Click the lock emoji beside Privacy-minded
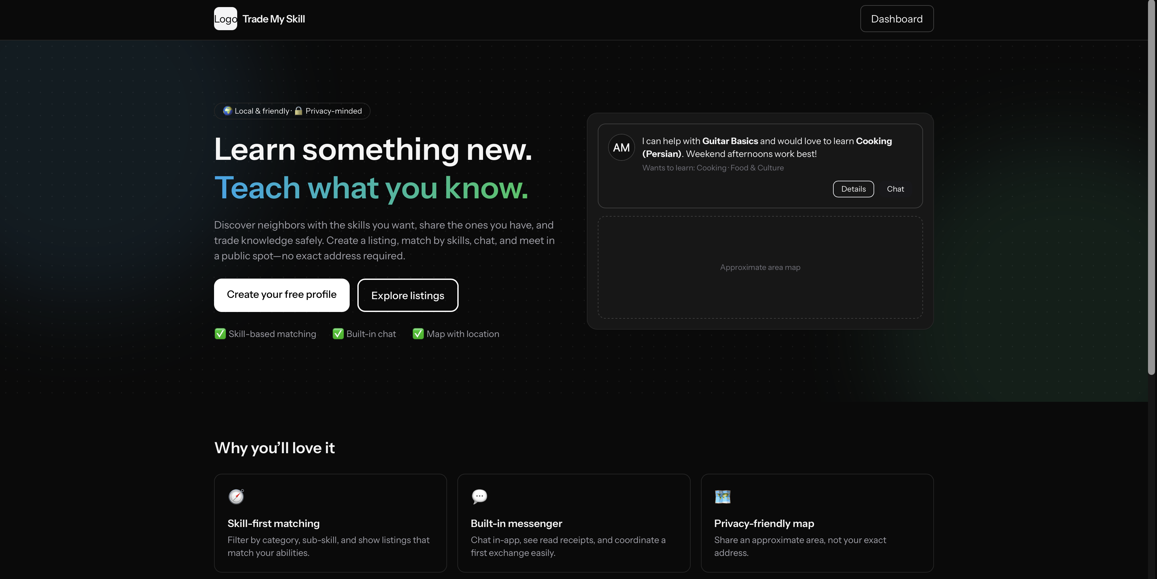This screenshot has height=579, width=1157. [298, 111]
